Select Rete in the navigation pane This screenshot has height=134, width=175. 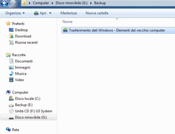point(15,130)
